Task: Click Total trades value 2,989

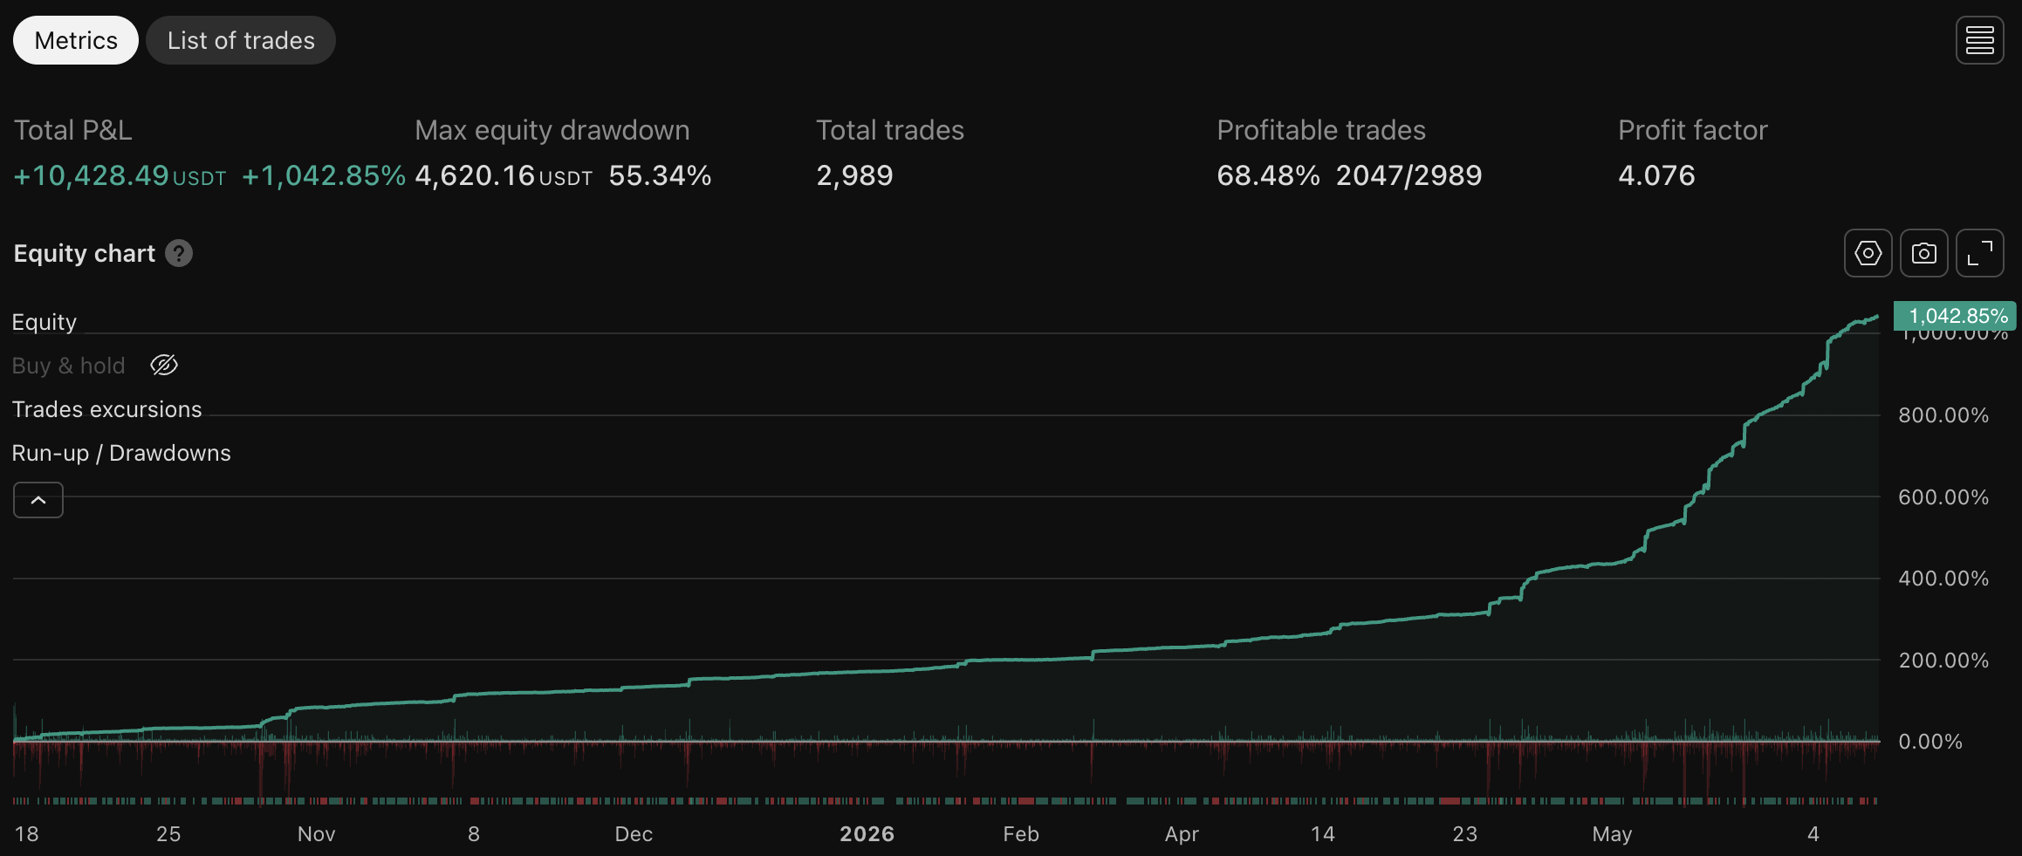Action: tap(854, 175)
